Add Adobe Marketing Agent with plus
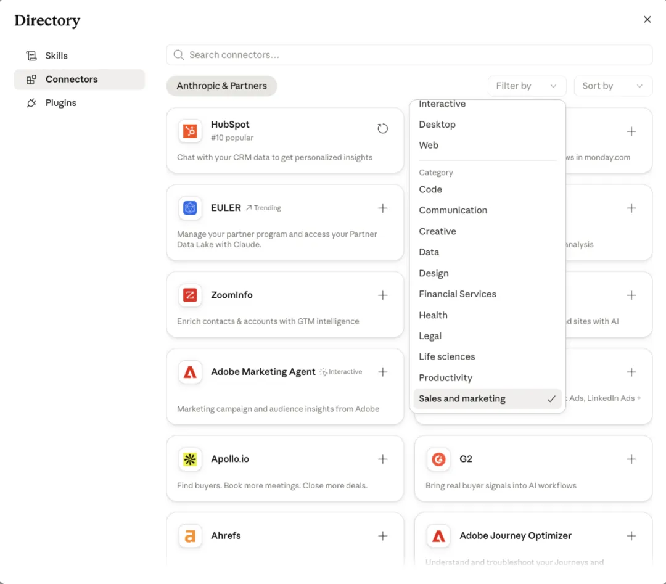Viewport: 666px width, 584px height. [x=383, y=372]
